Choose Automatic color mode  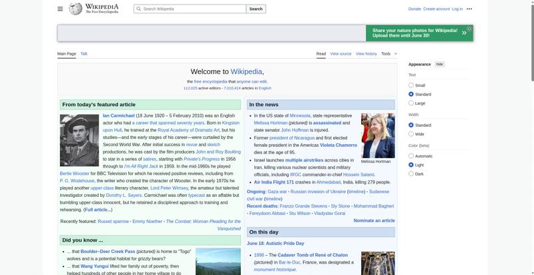click(x=411, y=156)
